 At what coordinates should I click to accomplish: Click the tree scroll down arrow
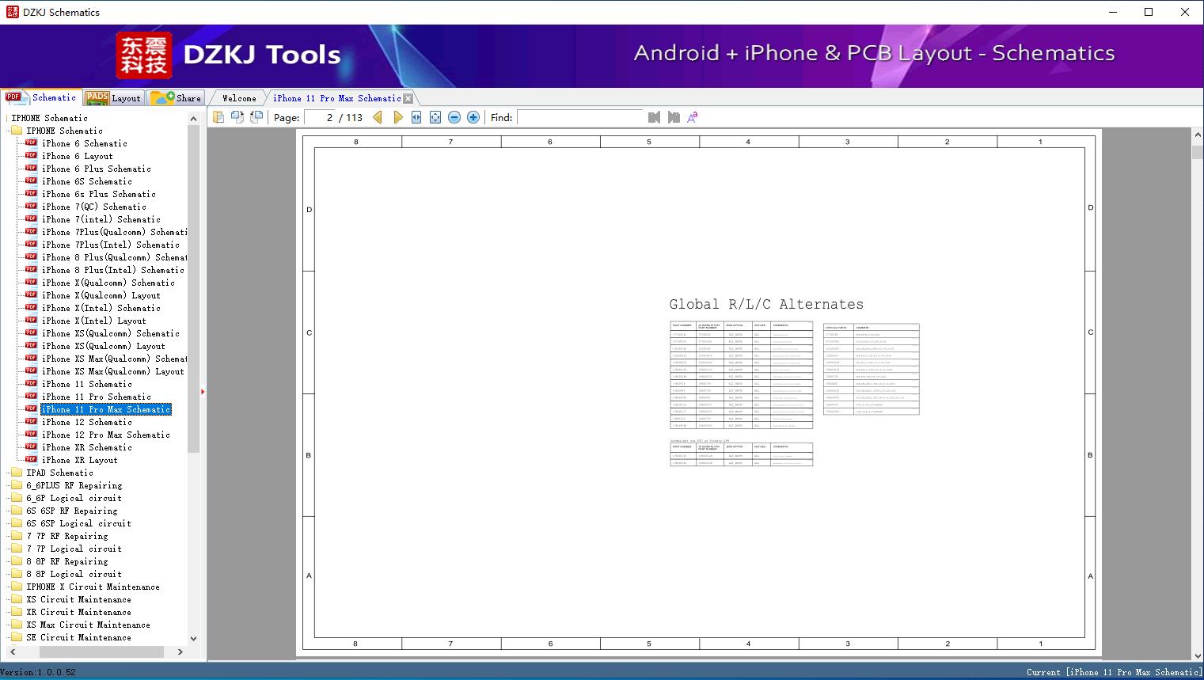pyautogui.click(x=194, y=638)
